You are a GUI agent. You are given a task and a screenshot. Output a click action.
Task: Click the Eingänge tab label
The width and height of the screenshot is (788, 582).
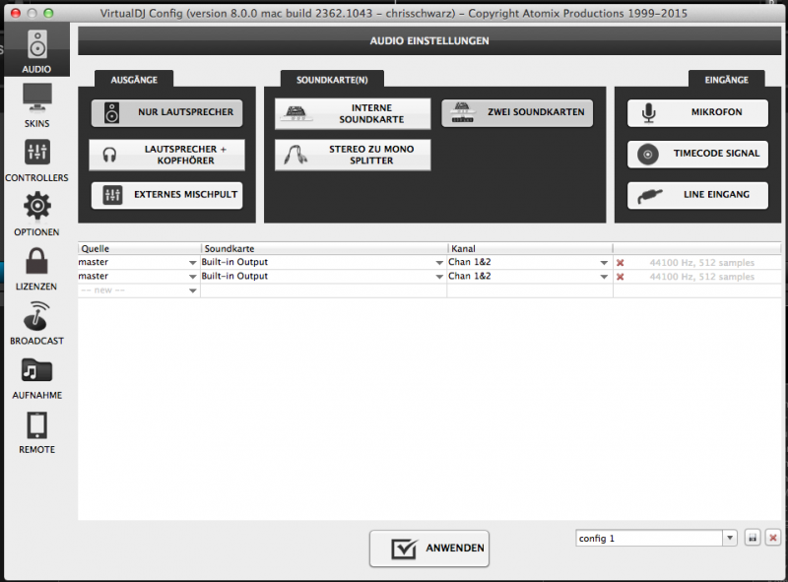[727, 80]
